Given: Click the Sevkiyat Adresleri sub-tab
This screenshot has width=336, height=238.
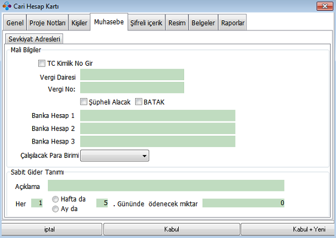Looking at the screenshot, I should (x=34, y=39).
